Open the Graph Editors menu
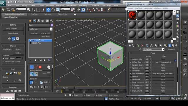The height and width of the screenshot is (106, 188). 71,6
